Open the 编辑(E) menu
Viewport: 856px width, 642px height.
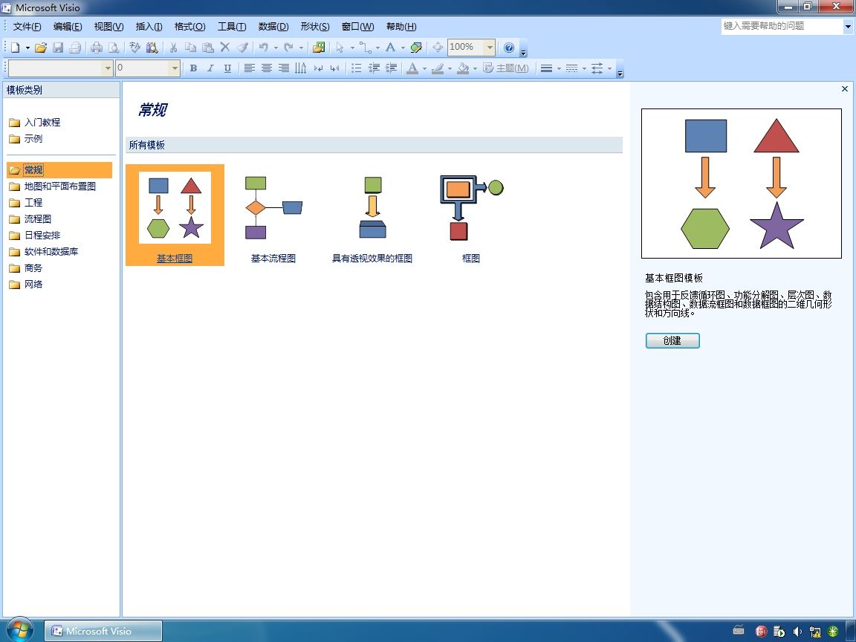(x=68, y=26)
